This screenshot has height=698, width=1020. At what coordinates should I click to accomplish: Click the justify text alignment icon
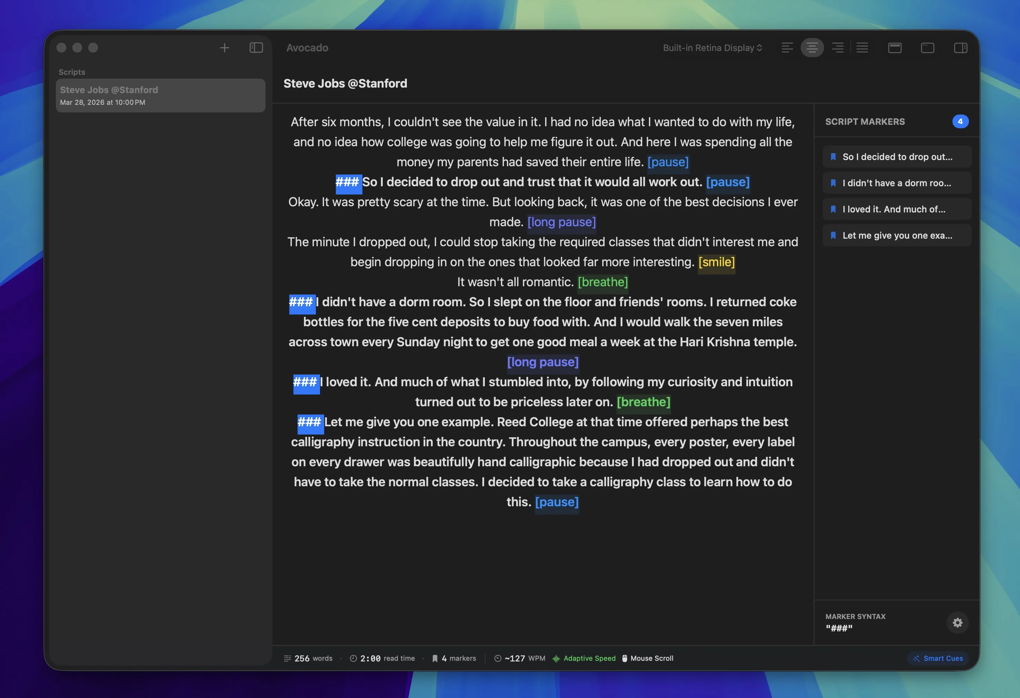[862, 47]
